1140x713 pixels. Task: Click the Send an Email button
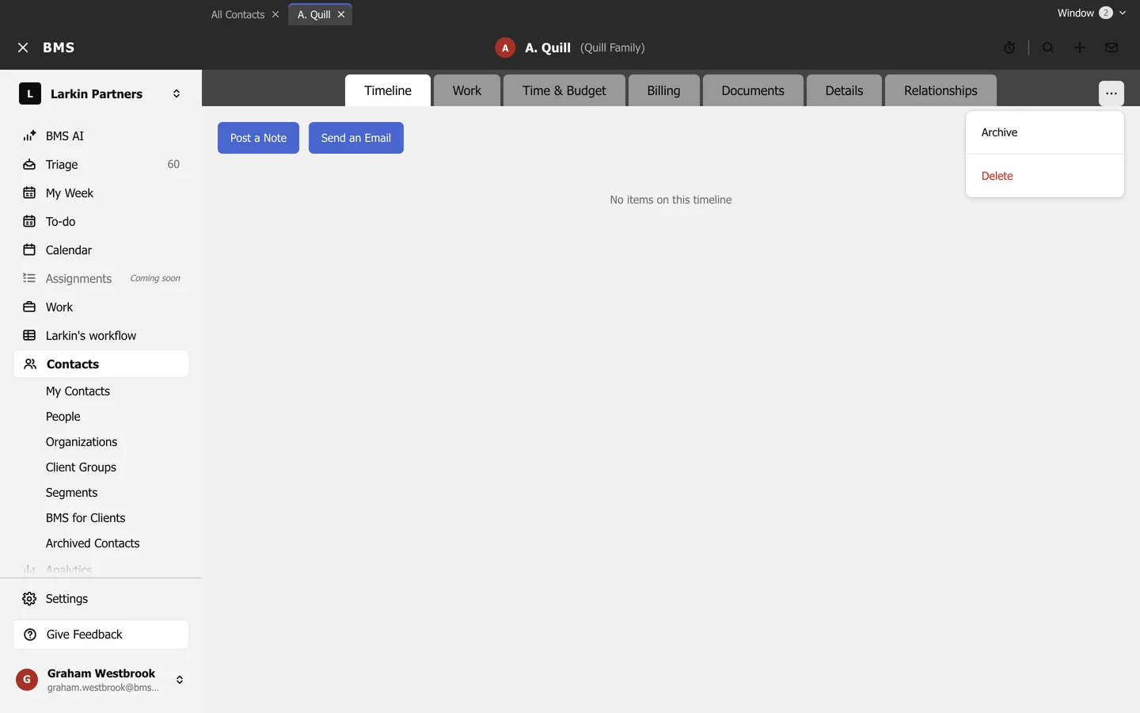point(356,138)
